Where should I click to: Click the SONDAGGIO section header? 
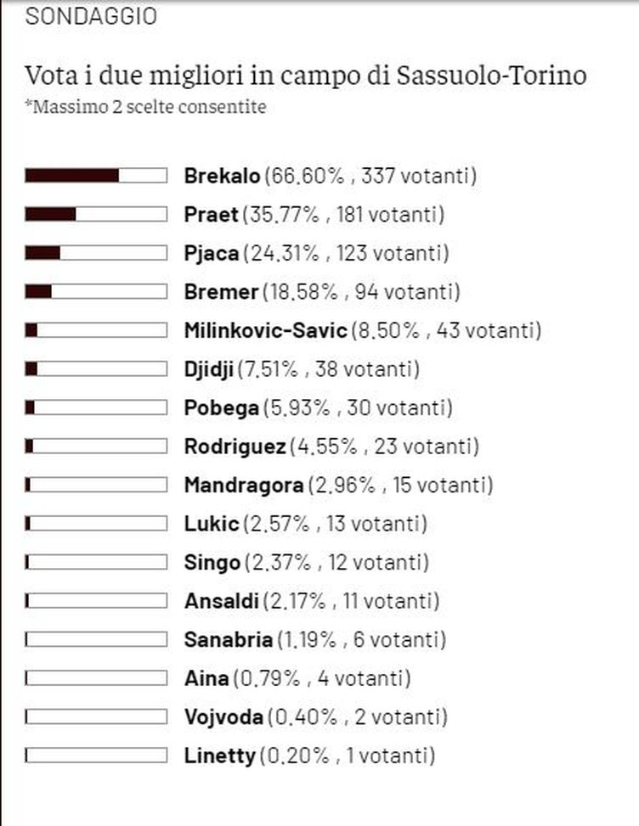[x=91, y=16]
